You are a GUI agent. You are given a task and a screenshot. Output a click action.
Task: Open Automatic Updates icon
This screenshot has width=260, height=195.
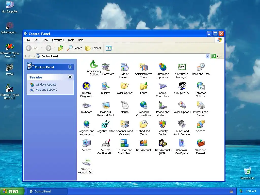point(162,71)
